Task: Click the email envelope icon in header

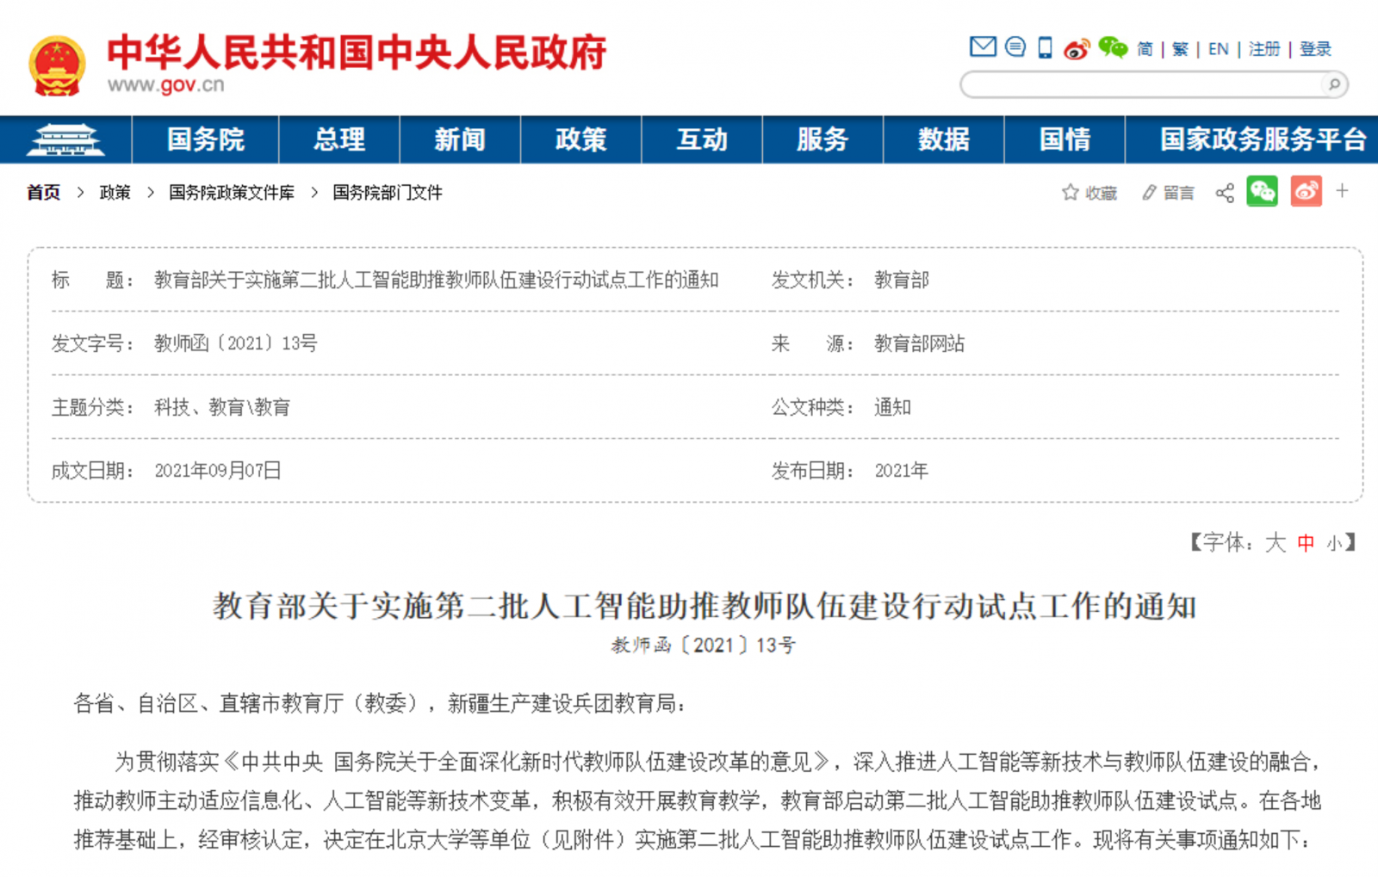Action: coord(982,47)
